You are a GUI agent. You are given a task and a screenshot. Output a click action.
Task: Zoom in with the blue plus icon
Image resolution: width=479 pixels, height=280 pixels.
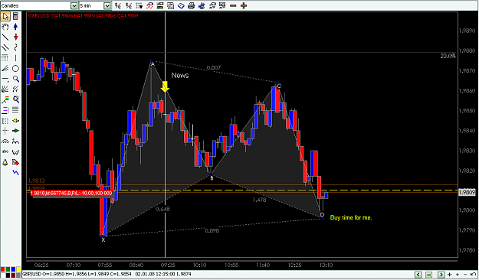click(244, 5)
